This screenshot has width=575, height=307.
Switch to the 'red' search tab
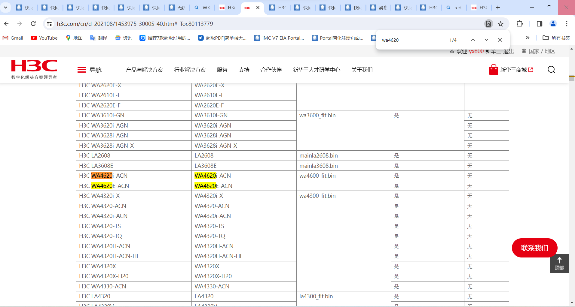(454, 8)
